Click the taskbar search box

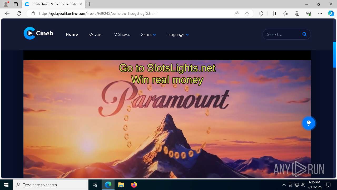coord(51,185)
